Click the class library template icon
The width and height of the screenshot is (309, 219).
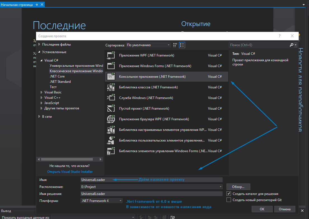[x=111, y=87]
